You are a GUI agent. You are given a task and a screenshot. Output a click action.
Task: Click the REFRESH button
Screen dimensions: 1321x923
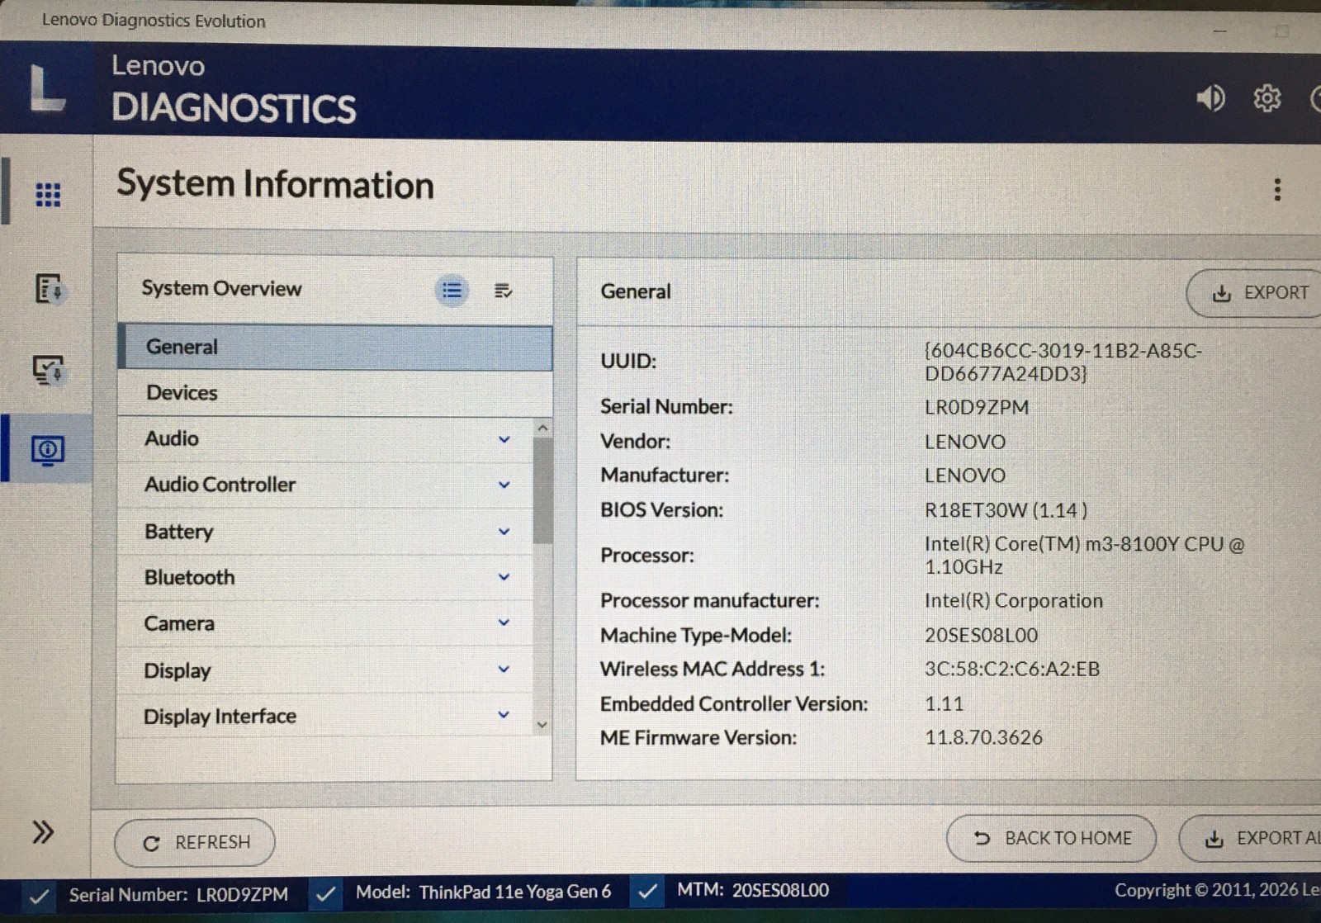coord(195,843)
